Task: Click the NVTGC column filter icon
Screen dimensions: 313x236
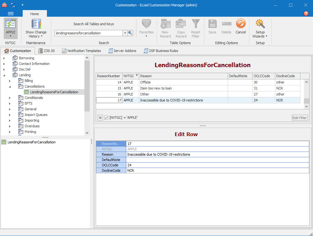Action: tap(137, 76)
